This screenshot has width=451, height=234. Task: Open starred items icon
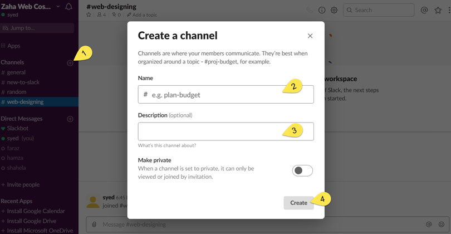(438, 11)
